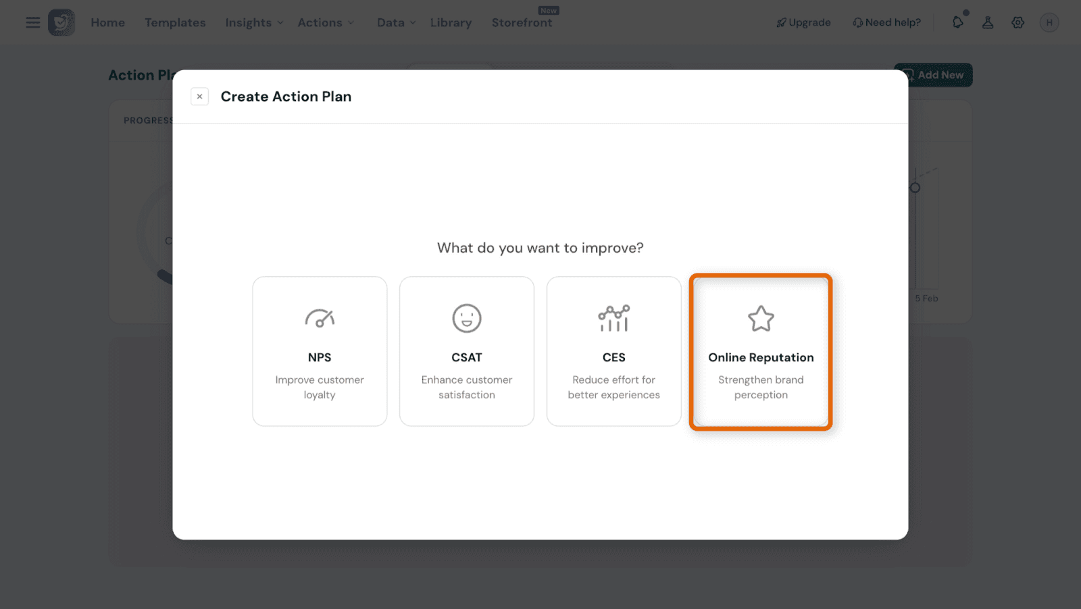Open the Library menu item

pos(451,22)
